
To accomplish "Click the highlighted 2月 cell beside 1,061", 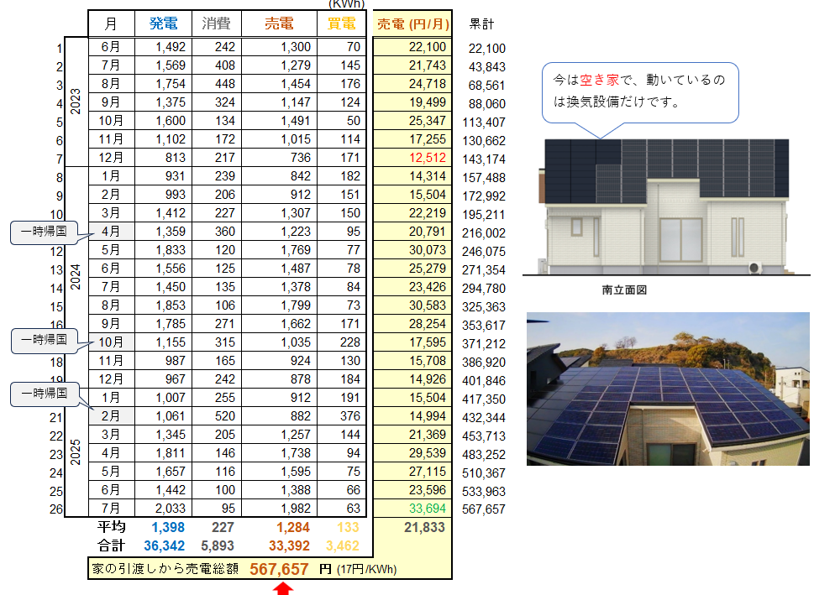I will (x=111, y=416).
